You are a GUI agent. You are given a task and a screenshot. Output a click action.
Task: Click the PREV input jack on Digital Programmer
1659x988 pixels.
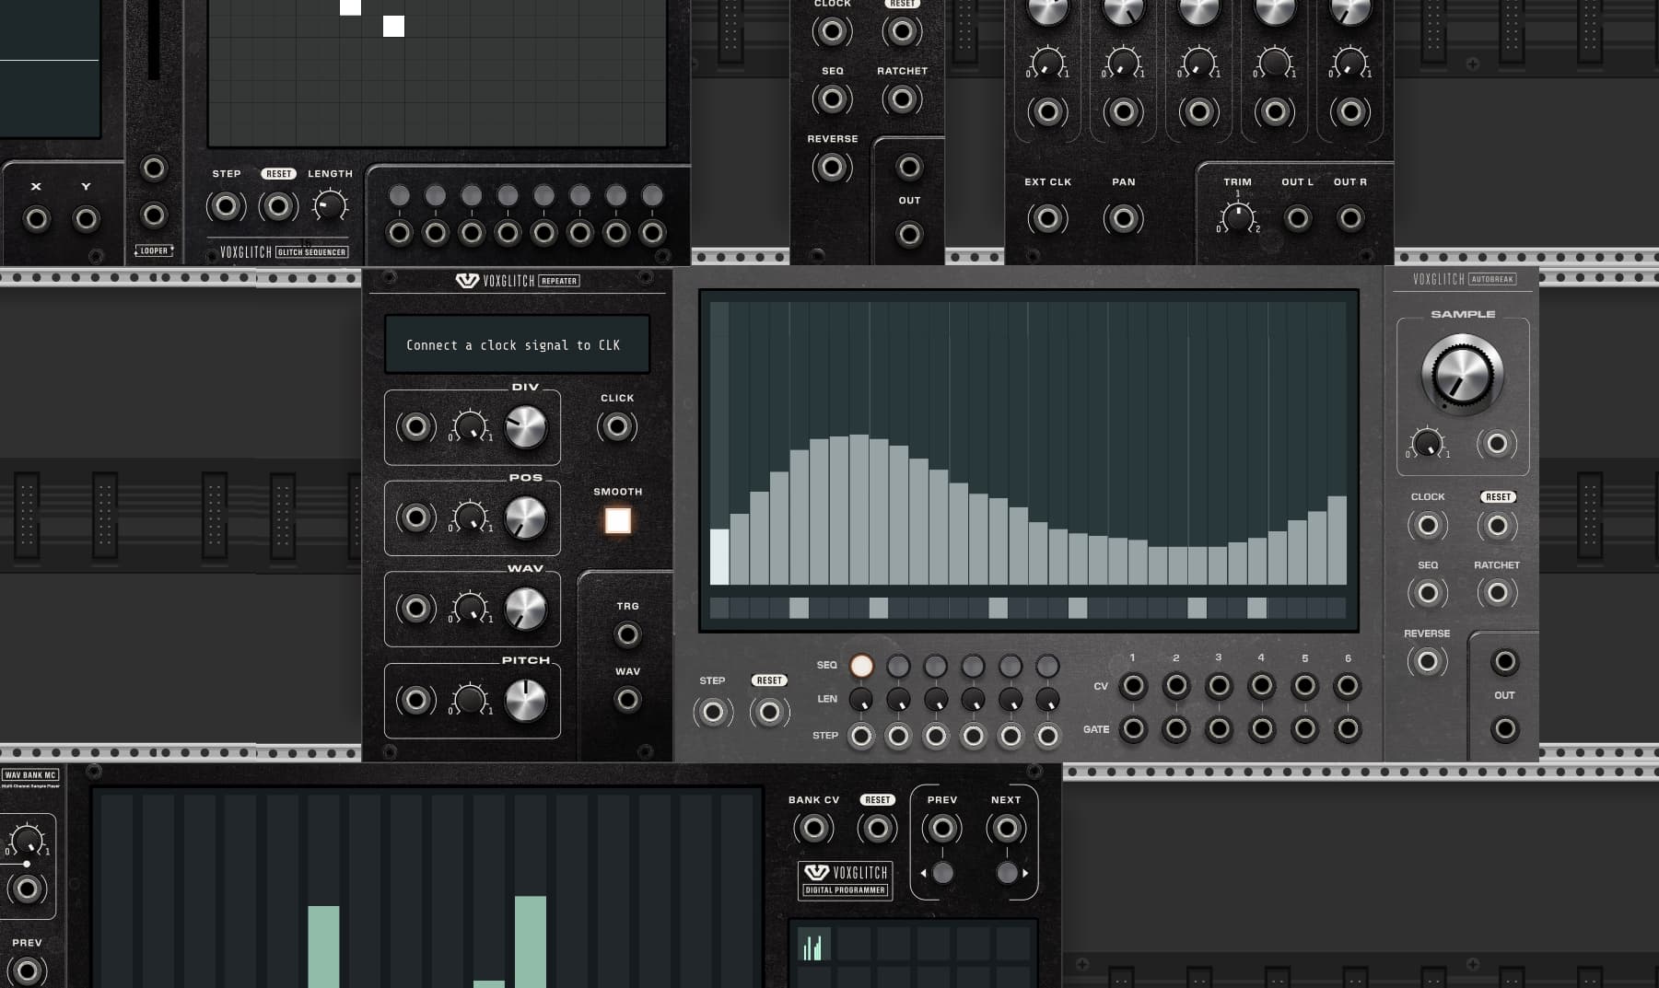tap(942, 829)
